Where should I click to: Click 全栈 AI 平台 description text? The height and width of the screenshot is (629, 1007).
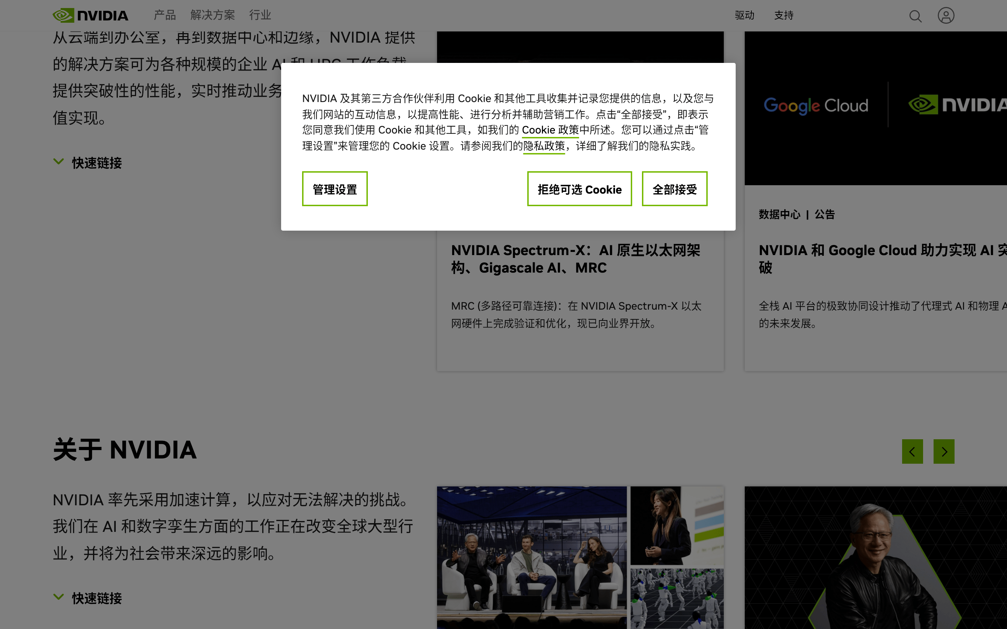883,314
